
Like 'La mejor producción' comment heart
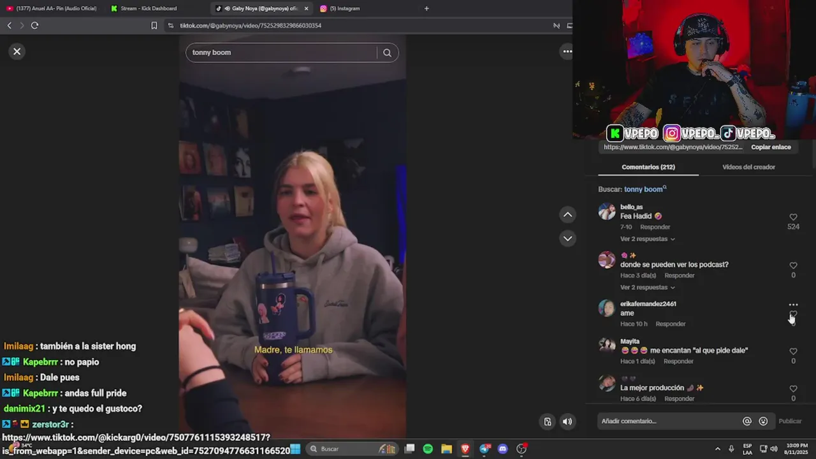tap(793, 389)
